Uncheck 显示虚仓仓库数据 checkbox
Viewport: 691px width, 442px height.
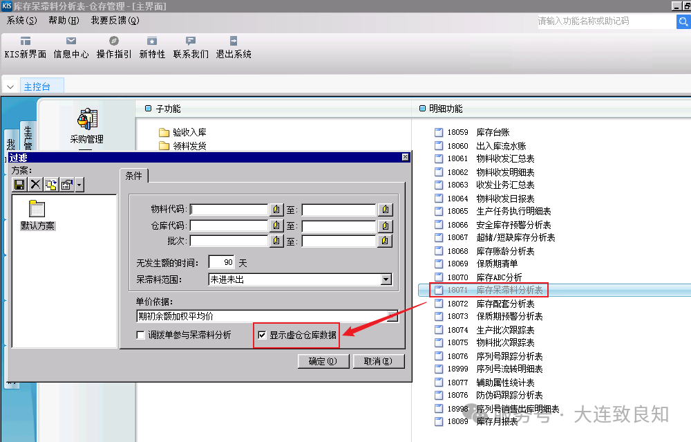click(262, 335)
